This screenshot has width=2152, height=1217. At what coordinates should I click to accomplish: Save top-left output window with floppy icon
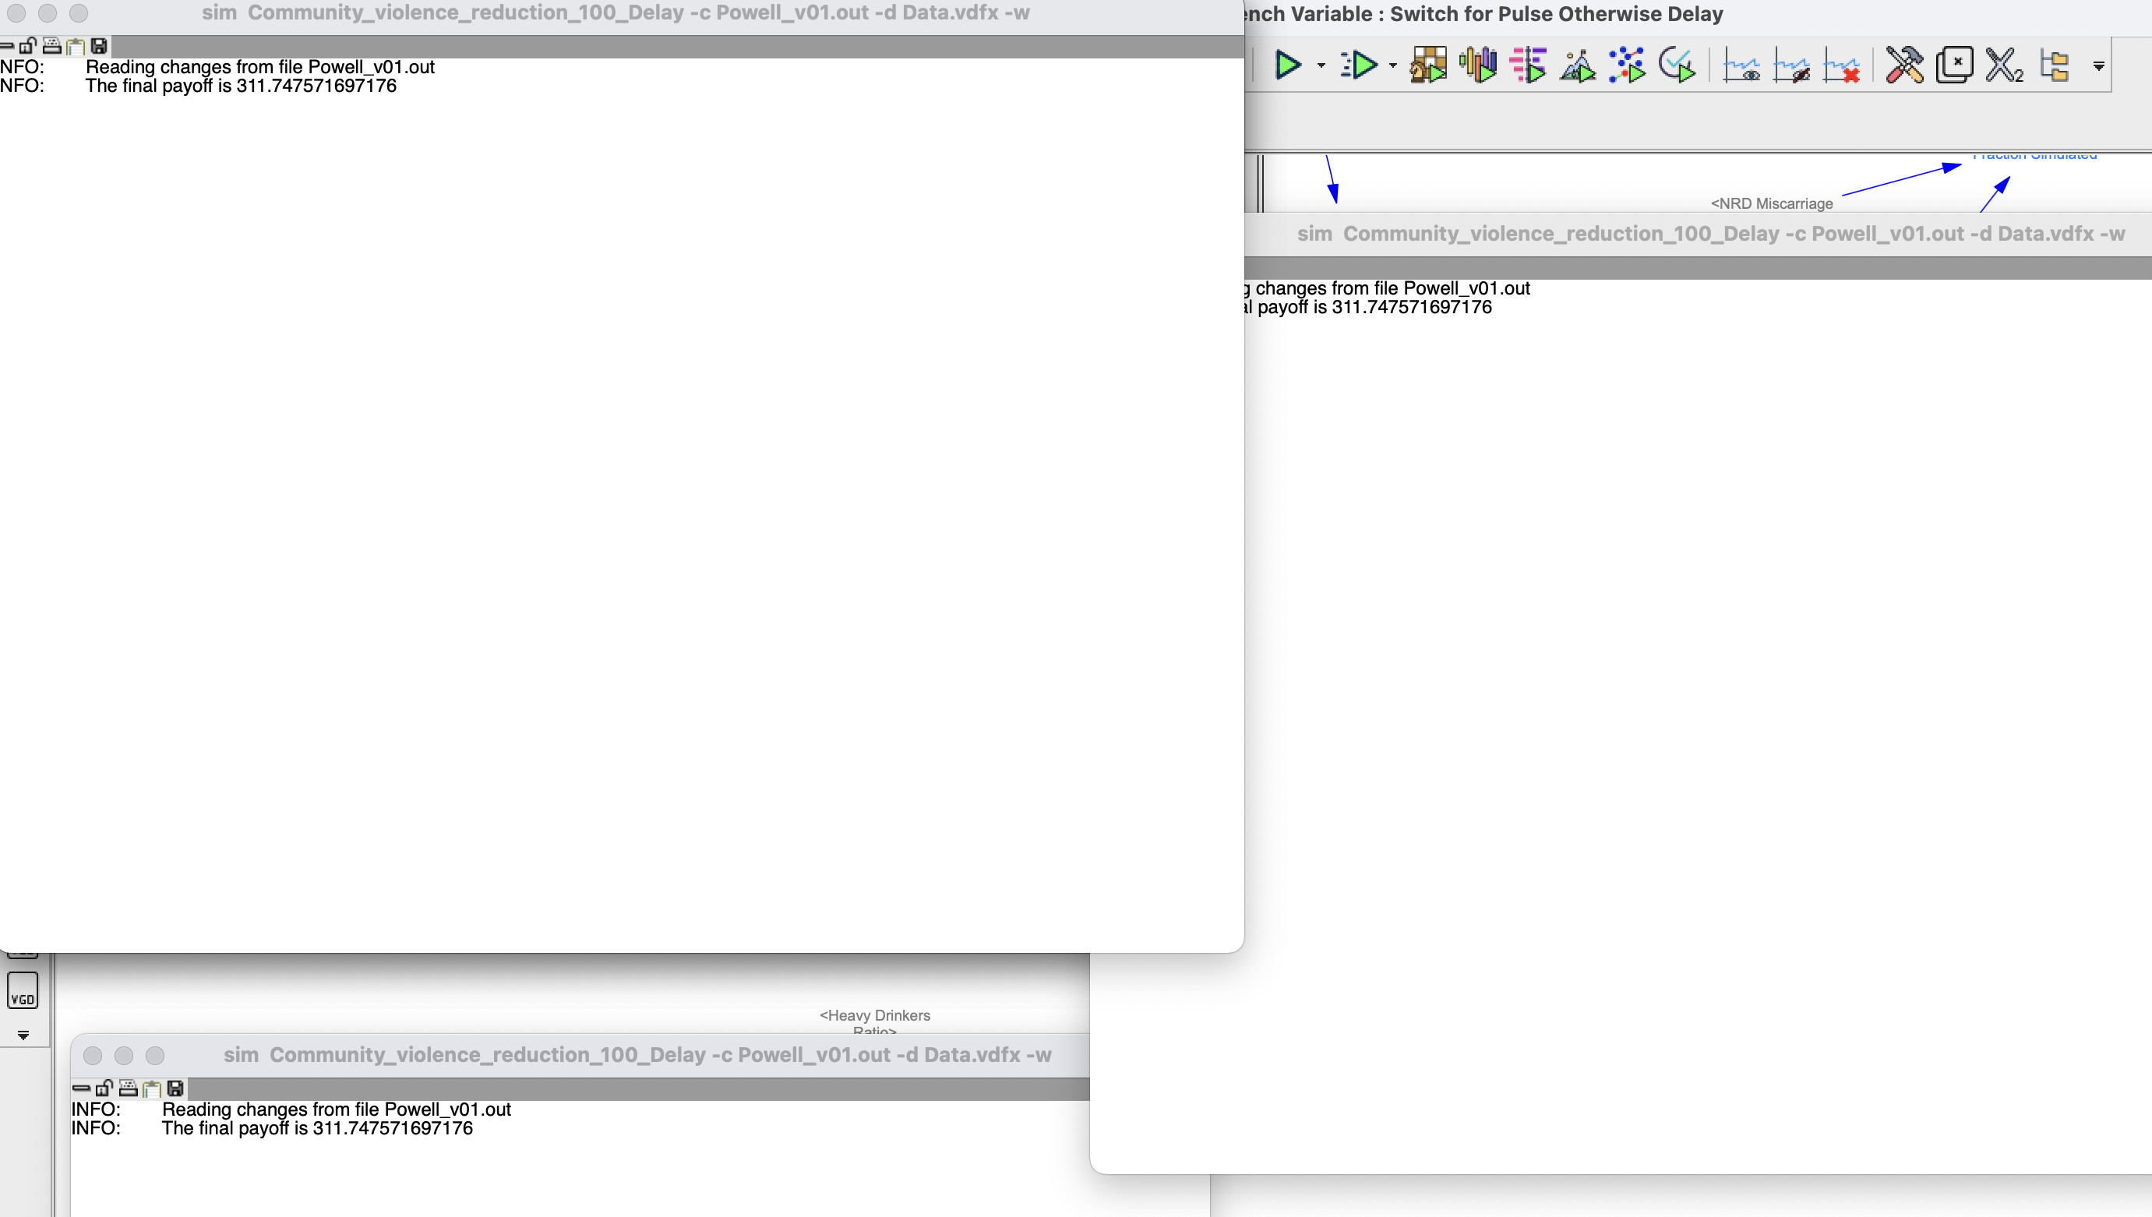click(x=99, y=45)
